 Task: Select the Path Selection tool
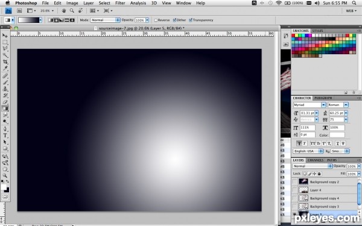pos(5,142)
